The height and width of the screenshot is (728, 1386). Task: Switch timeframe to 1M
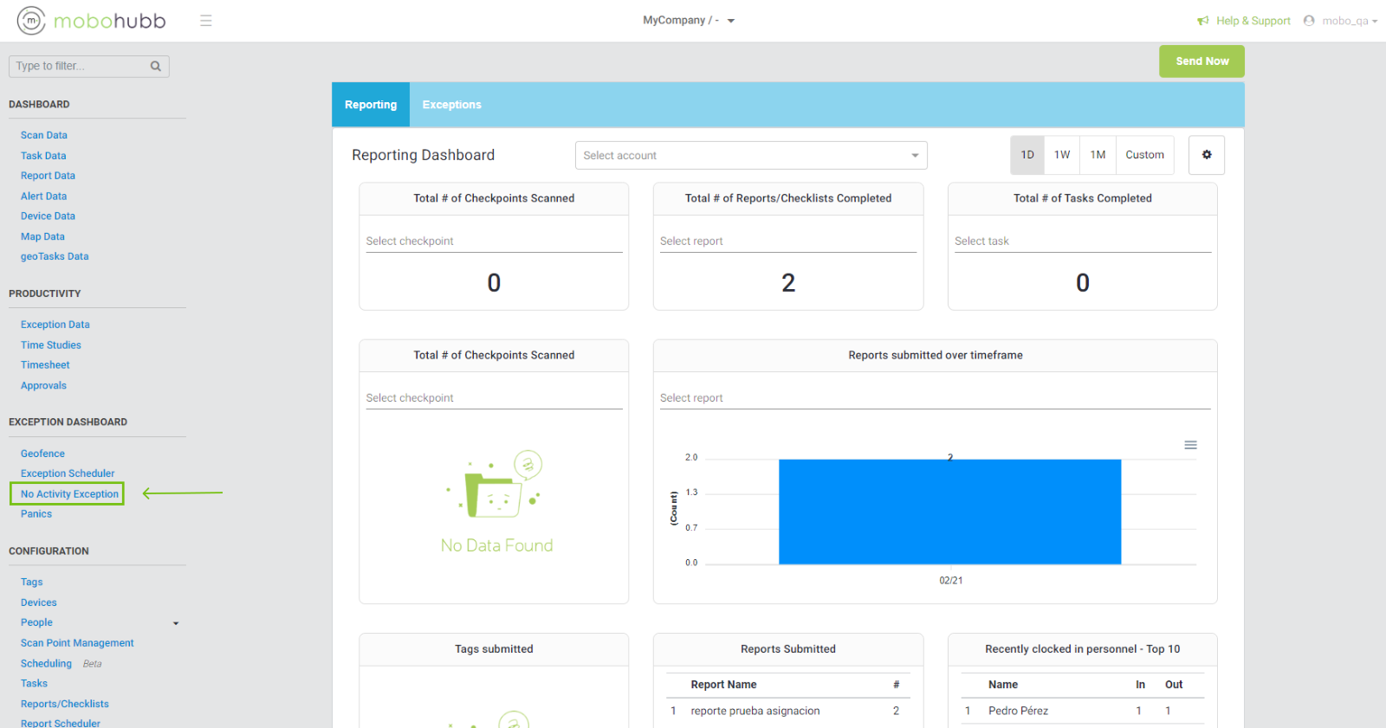click(x=1098, y=155)
